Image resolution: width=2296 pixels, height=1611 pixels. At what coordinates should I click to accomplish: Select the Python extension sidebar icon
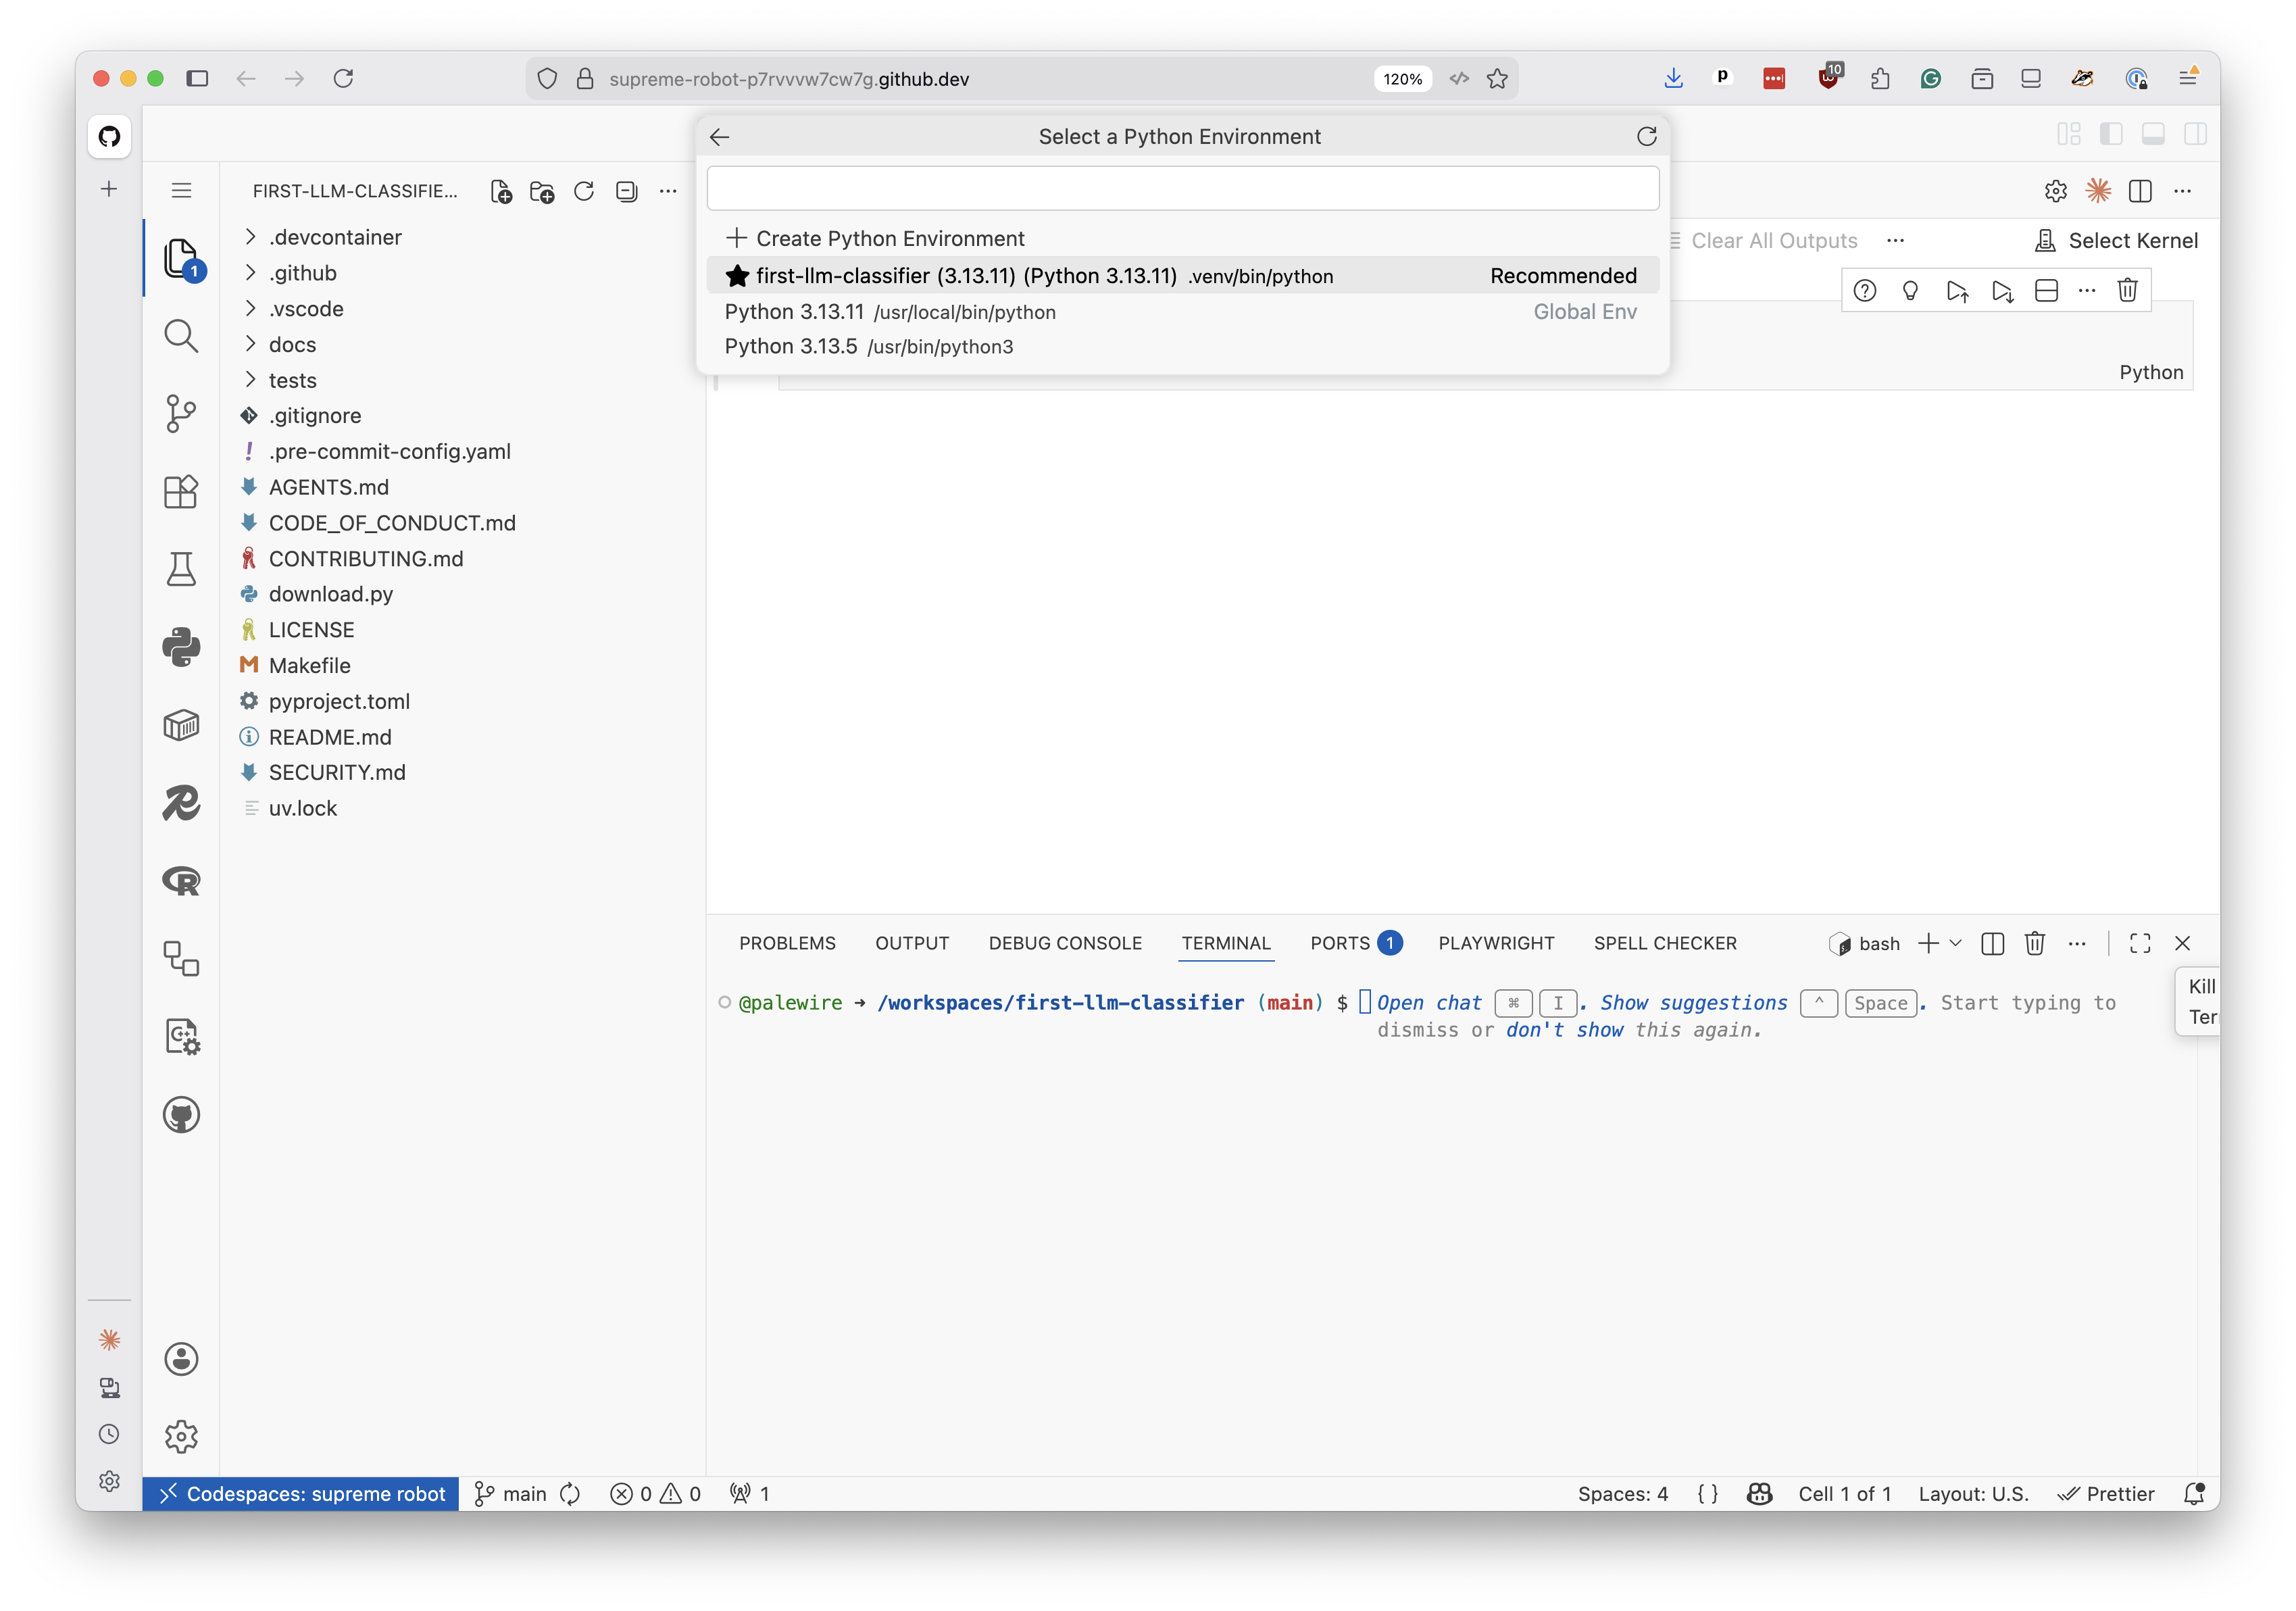pos(181,647)
